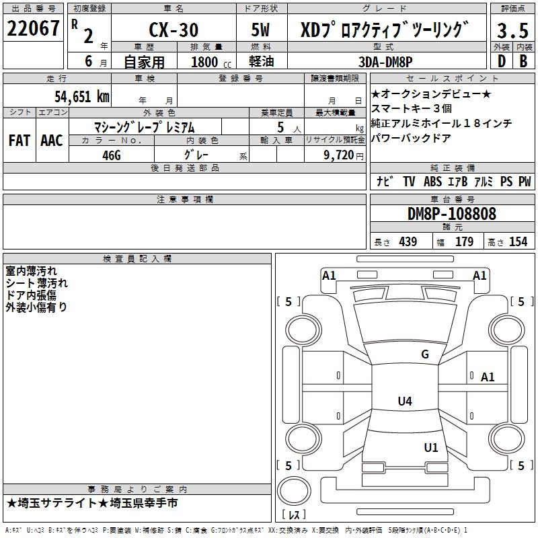
Task: Click the XD grade name text
Action: pyautogui.click(x=384, y=30)
